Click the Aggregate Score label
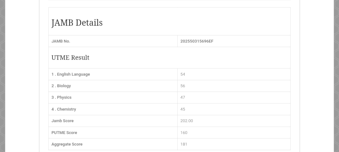The width and height of the screenshot is (339, 152). 67,144
